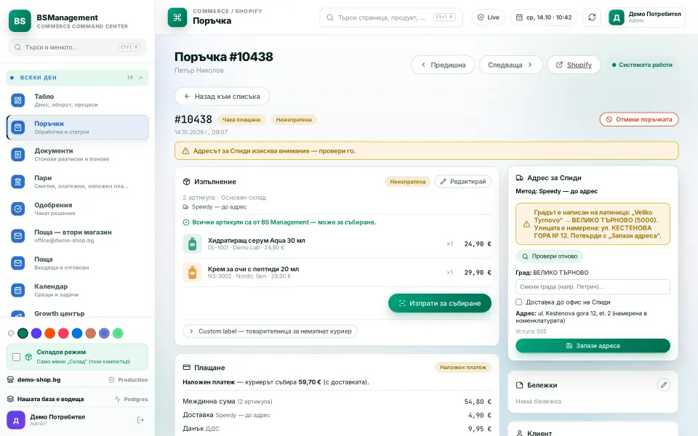The height and width of the screenshot is (436, 698).
Task: Click the 24,90 € price of the serum
Action: click(x=478, y=244)
